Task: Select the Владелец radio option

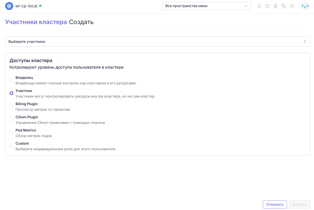Action: (x=11, y=80)
